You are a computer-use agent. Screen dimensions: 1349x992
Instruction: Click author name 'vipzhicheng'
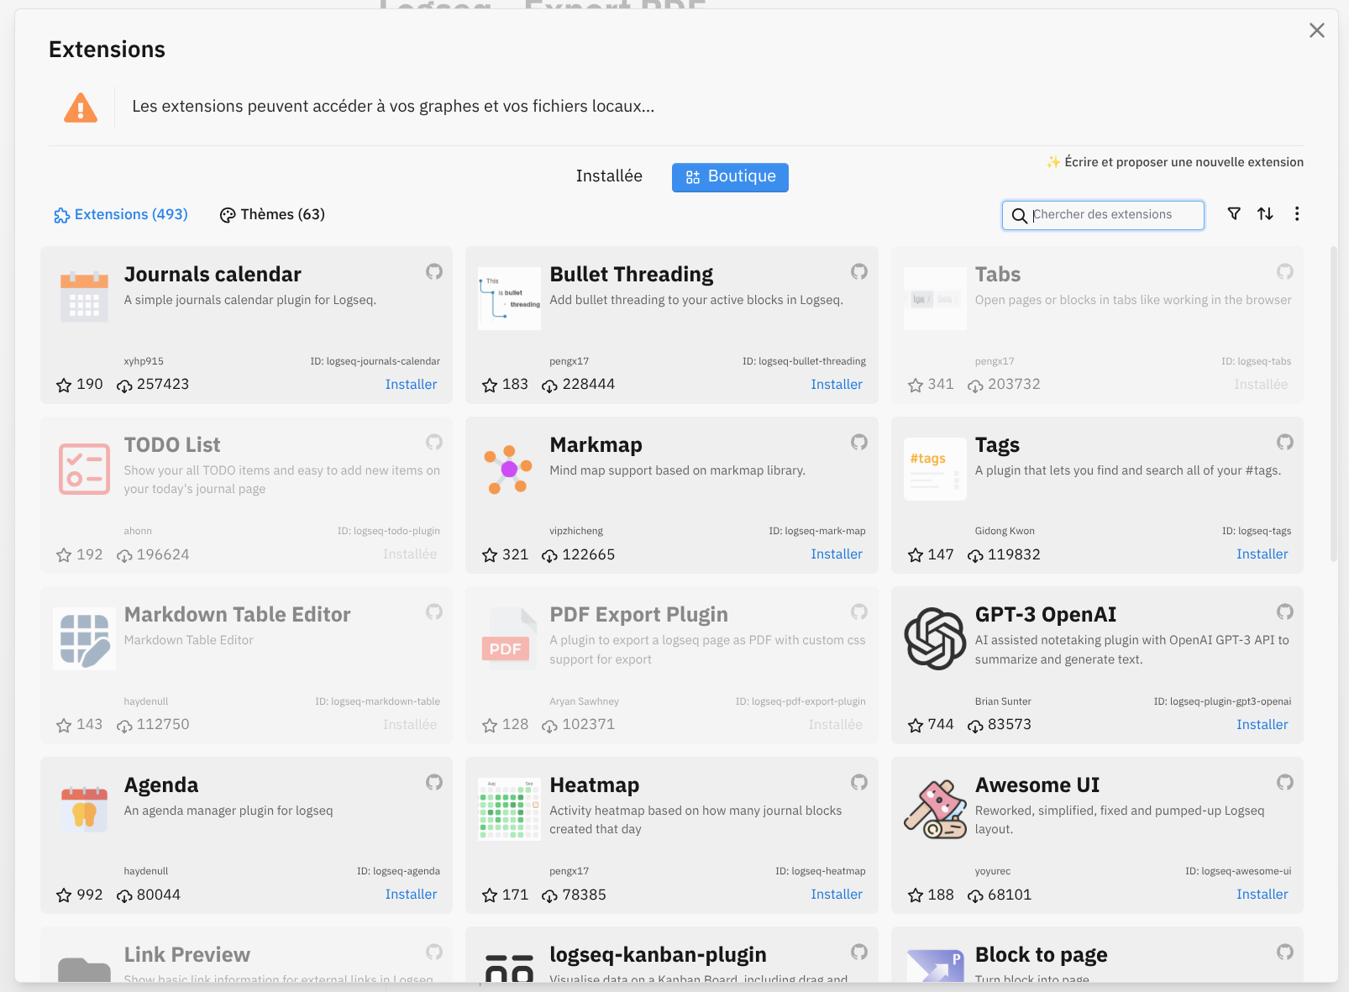point(576,531)
